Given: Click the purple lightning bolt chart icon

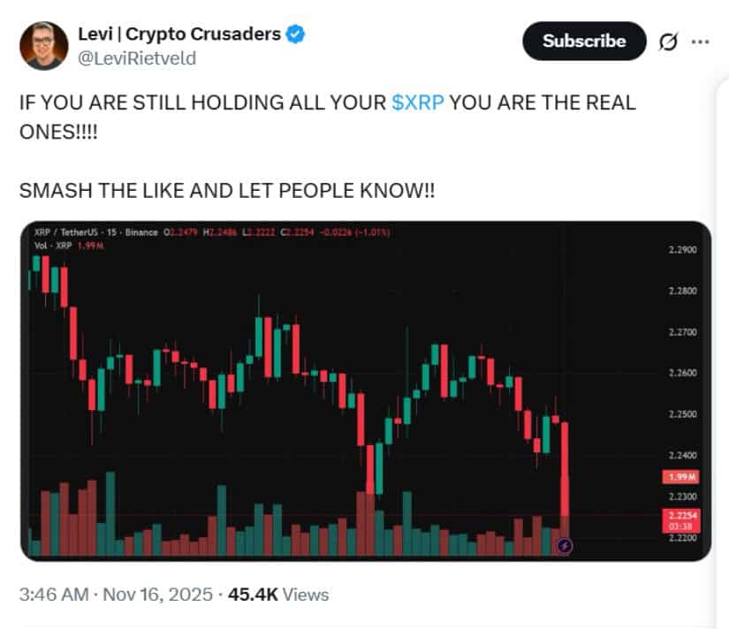Looking at the screenshot, I should 566,546.
